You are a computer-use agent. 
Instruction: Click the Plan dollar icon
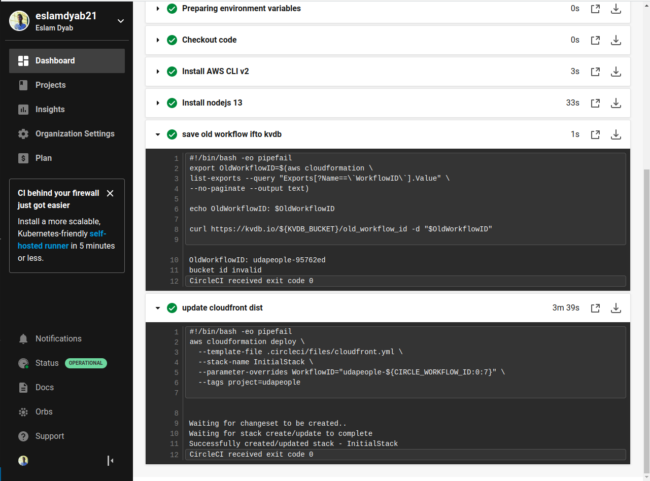point(23,158)
